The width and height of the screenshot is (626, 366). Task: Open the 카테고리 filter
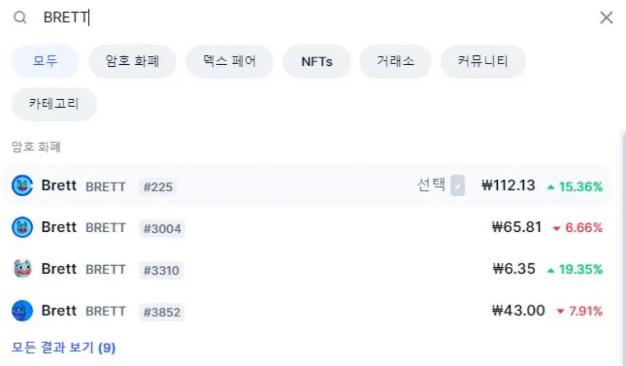54,104
